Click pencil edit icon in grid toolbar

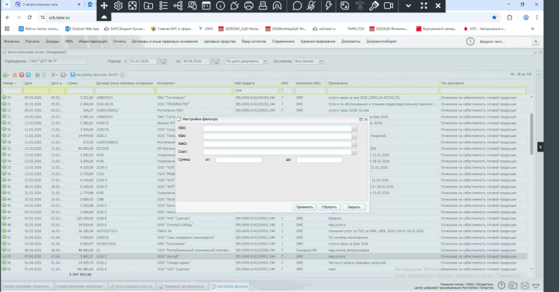(15, 74)
